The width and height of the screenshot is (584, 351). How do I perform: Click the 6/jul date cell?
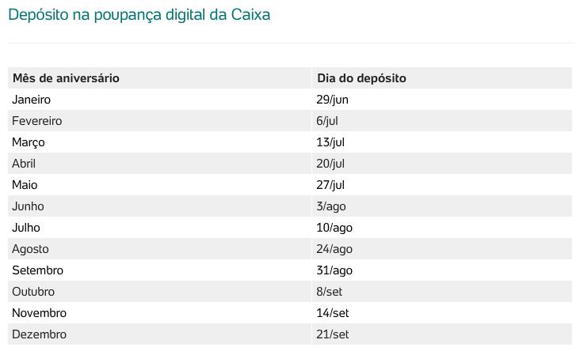coord(442,121)
